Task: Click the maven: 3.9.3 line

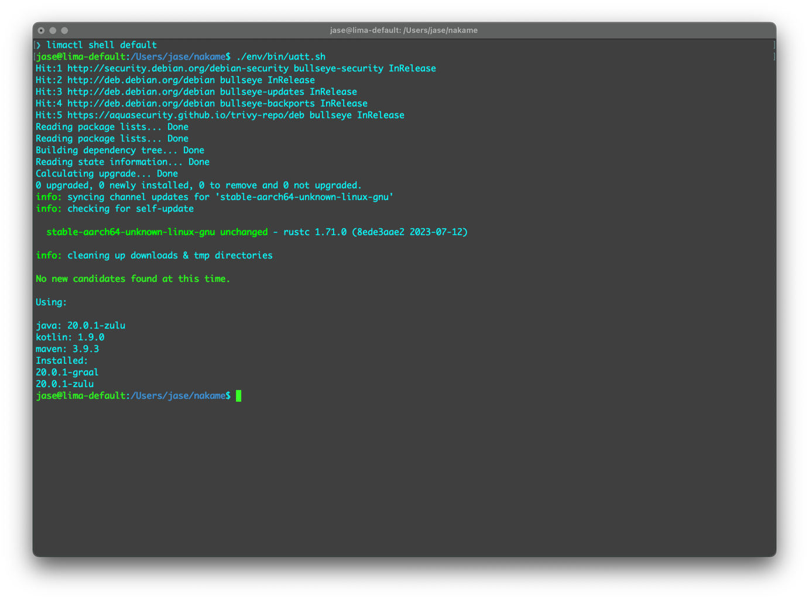Action: click(x=67, y=349)
